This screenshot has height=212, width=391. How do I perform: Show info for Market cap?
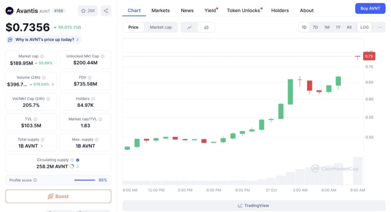tap(42, 56)
